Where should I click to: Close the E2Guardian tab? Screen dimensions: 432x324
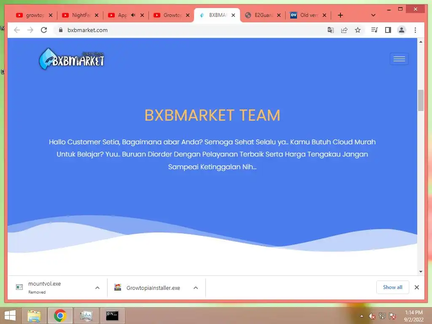pyautogui.click(x=279, y=15)
